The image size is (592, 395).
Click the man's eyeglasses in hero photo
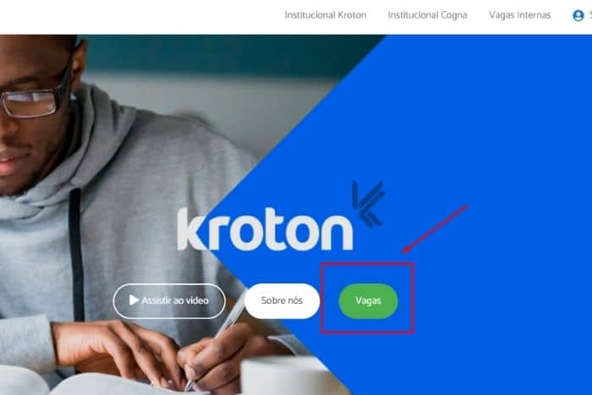click(36, 98)
